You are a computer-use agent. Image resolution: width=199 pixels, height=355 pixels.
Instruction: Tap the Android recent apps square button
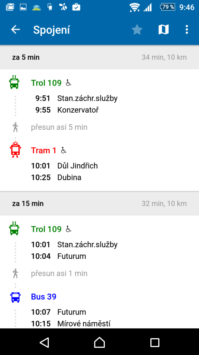tap(155, 342)
